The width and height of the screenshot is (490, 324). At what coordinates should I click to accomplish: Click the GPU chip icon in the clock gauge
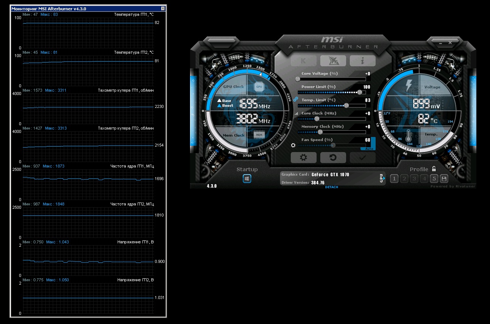(x=259, y=87)
